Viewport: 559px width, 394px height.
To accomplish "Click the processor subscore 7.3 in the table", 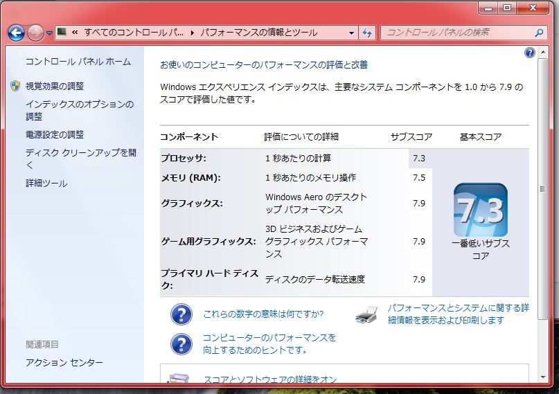I will pos(419,158).
